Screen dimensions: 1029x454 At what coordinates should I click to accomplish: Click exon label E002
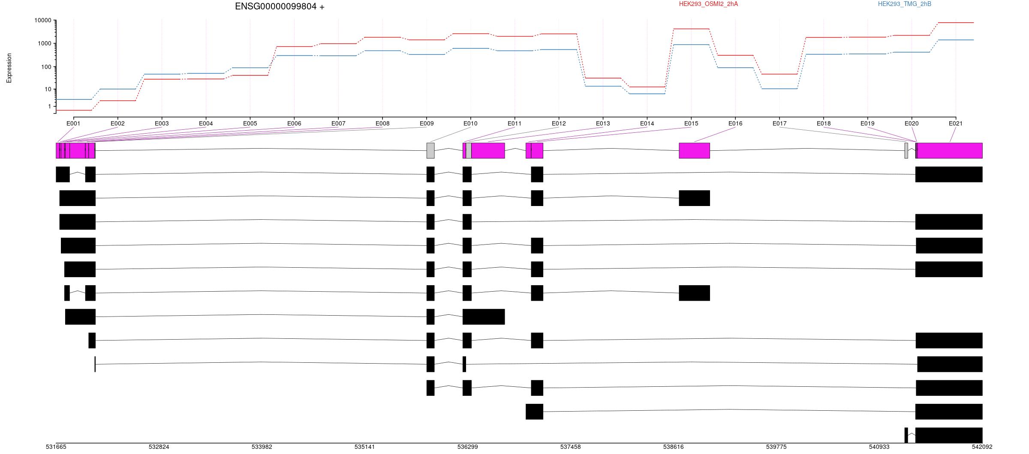coord(117,124)
